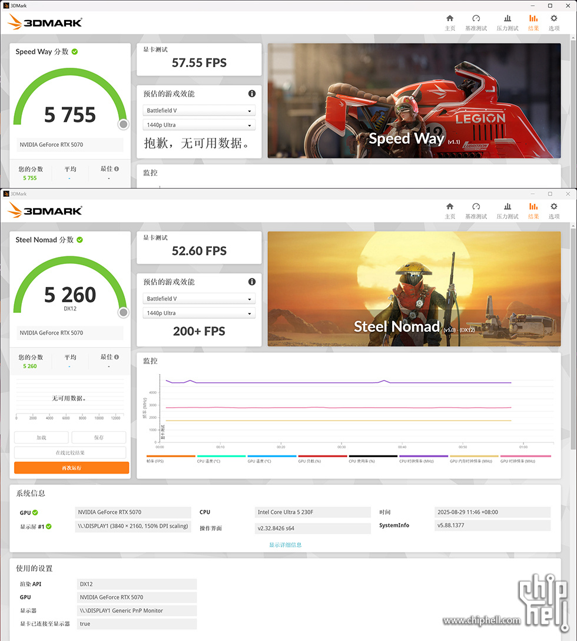Click the green check next to GPU in 系统信息
Image resolution: width=577 pixels, height=641 pixels.
pyautogui.click(x=35, y=513)
